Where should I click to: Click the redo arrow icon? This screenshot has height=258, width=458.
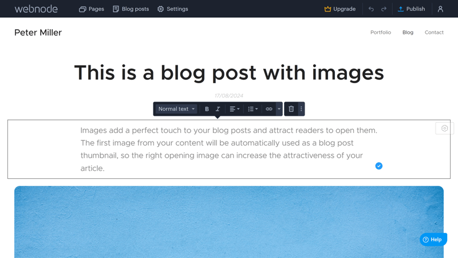pos(384,9)
